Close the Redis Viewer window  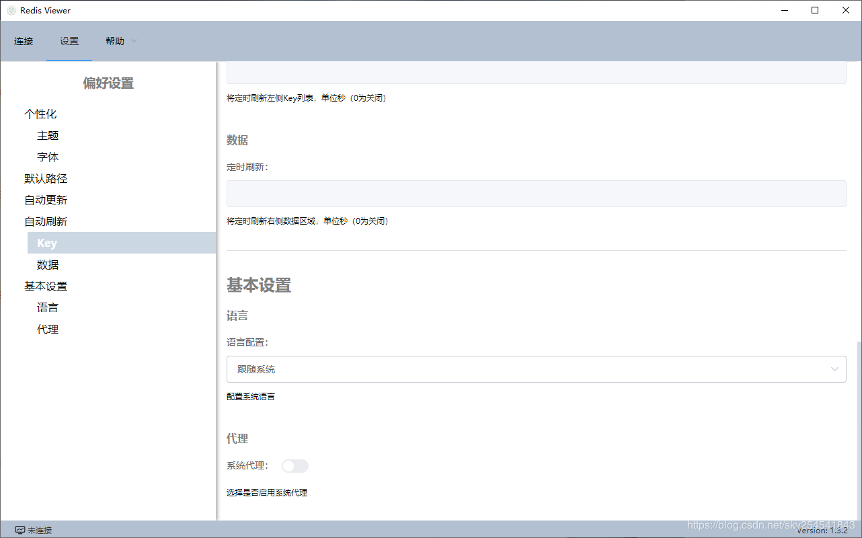click(846, 11)
